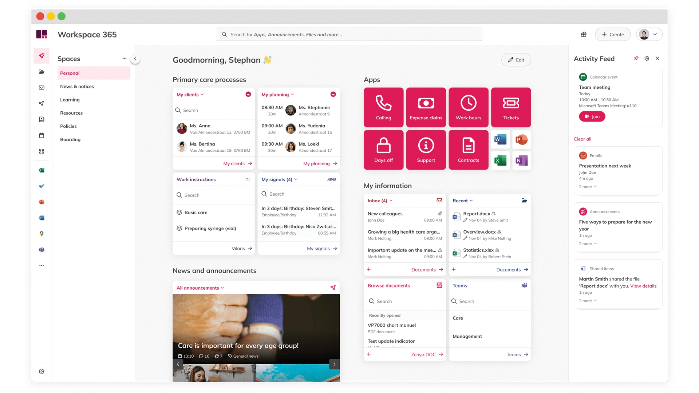Image resolution: width=699 pixels, height=393 pixels.
Task: Open Spaces more options menu
Action: click(x=125, y=58)
